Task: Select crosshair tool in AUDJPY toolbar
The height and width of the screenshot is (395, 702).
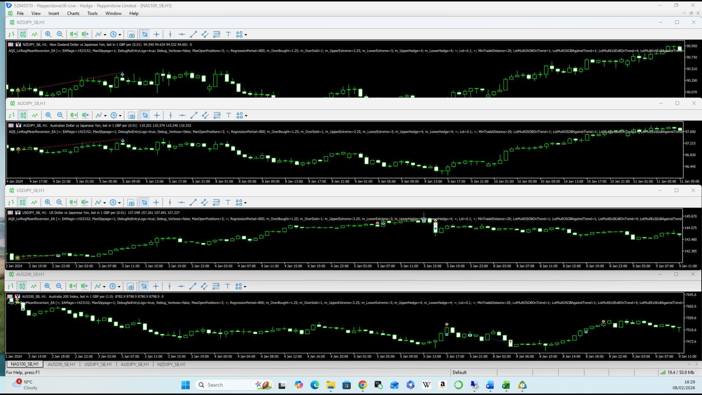Action: click(x=157, y=116)
